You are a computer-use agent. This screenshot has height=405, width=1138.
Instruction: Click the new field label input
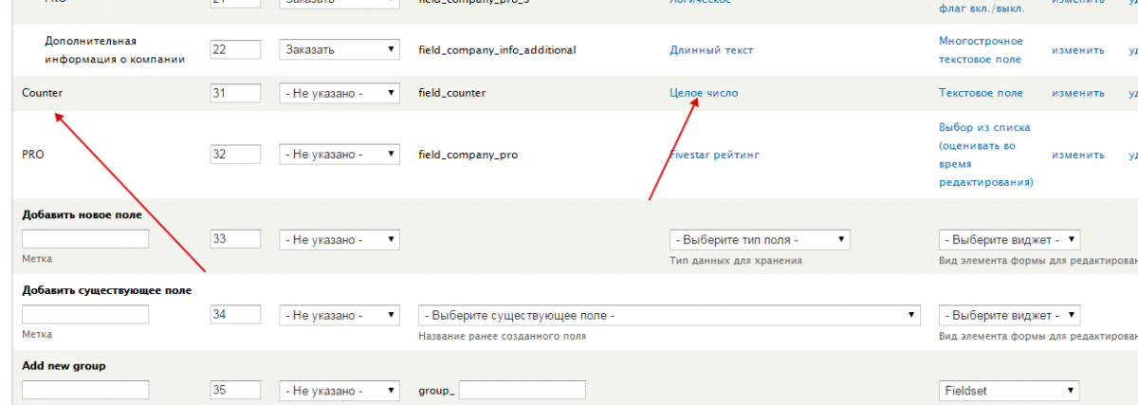point(85,239)
